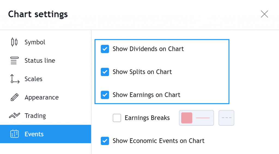Click the Status line text-lines icon
279x154 pixels.
(14, 61)
